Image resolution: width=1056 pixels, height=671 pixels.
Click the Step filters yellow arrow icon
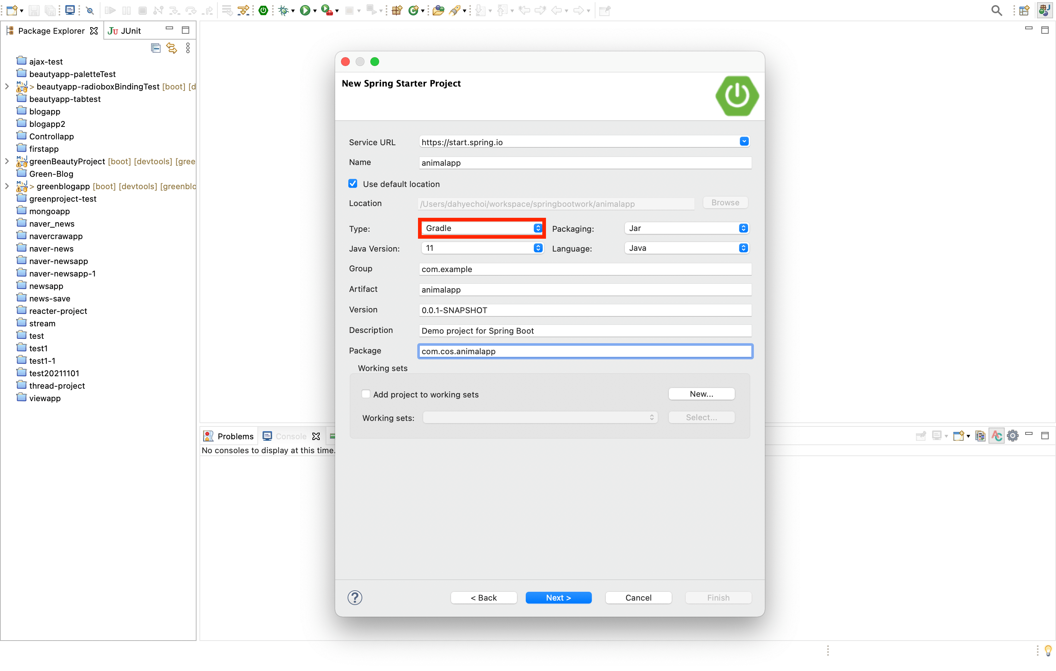coord(243,10)
